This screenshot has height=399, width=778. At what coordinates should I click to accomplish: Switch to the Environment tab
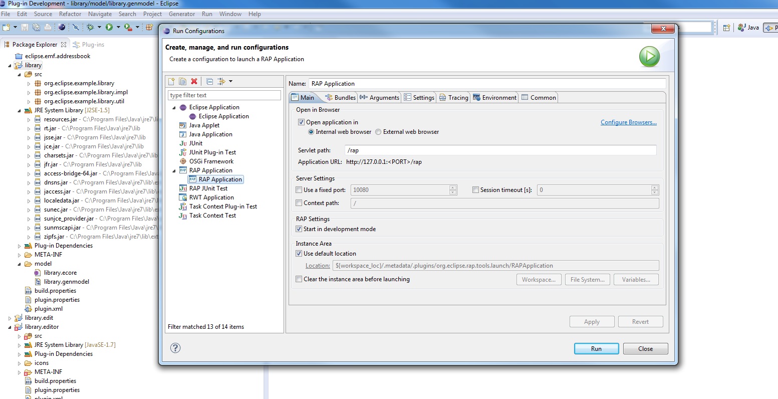[x=494, y=97]
